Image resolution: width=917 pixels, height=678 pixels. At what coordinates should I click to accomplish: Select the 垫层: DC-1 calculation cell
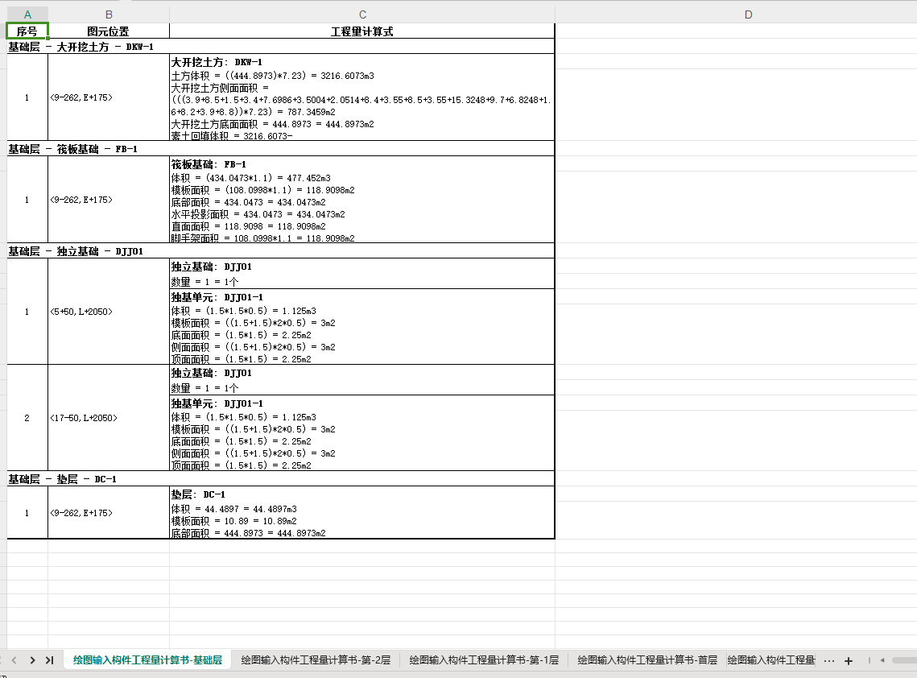pyautogui.click(x=362, y=512)
